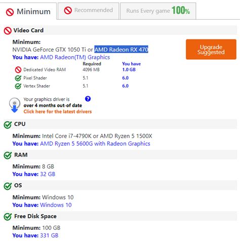This screenshot has height=241, width=240.
Task: Click fail icon beside Dedicated Video RAM
Action: (x=18, y=70)
